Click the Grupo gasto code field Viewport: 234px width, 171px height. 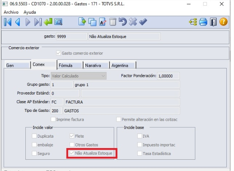pos(62,84)
